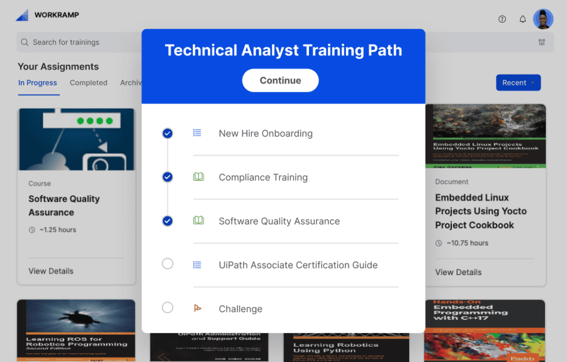Click Software Quality Assurance course thumbnail
Image resolution: width=567 pixels, height=362 pixels.
click(x=76, y=139)
